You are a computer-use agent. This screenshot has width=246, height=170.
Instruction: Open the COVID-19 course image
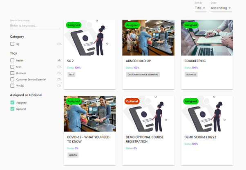(x=90, y=114)
